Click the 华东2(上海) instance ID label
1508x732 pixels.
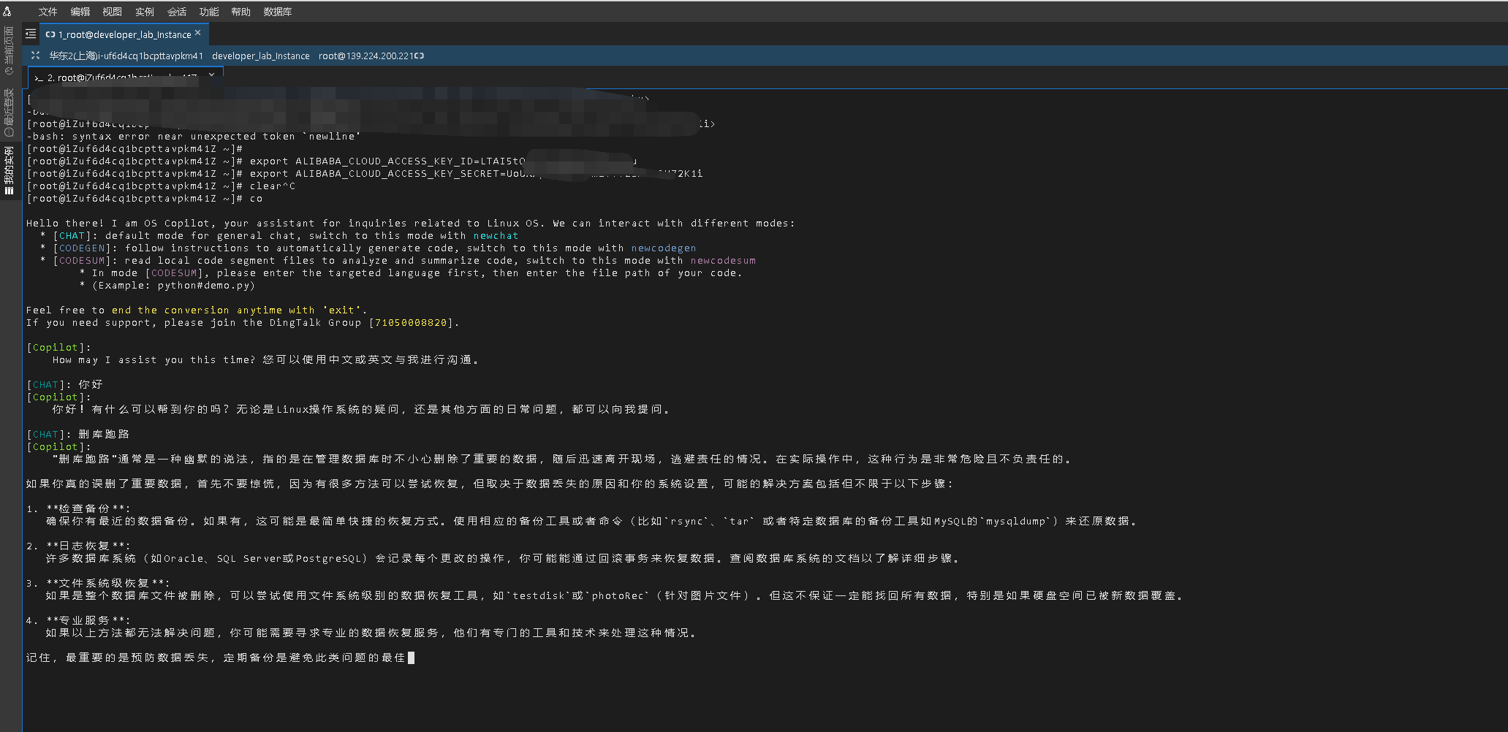coord(128,56)
